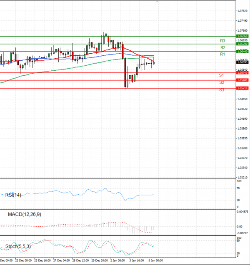Viewport: 250px width, 265px height.
Task: Click the 1.03530 price axis value
Action: 242,139
